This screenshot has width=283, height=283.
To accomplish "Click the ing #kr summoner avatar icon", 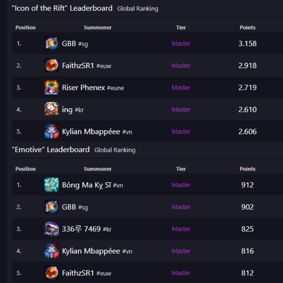I will coord(52,109).
